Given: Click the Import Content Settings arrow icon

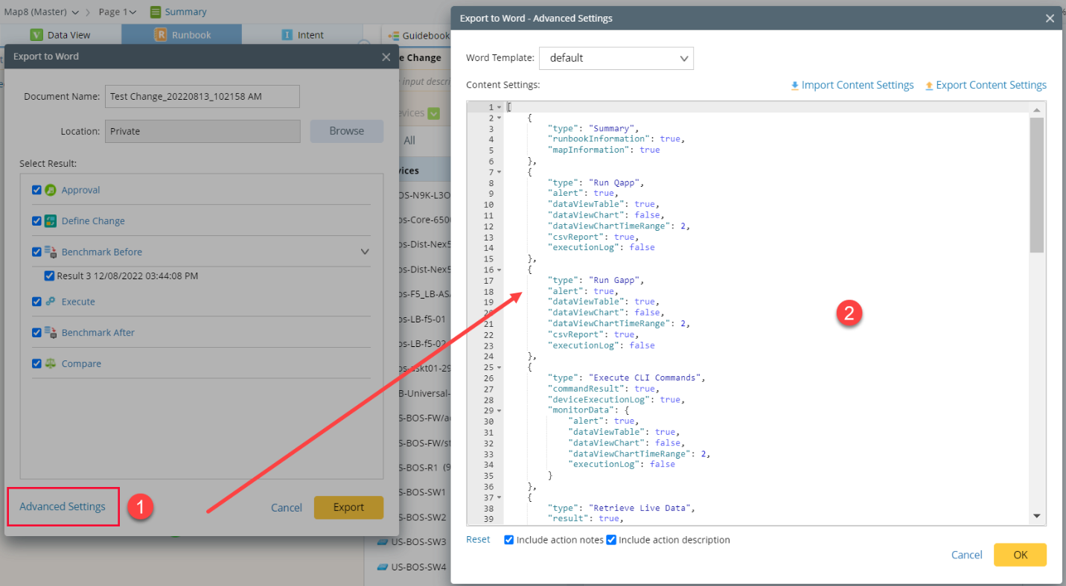Looking at the screenshot, I should click(x=794, y=84).
